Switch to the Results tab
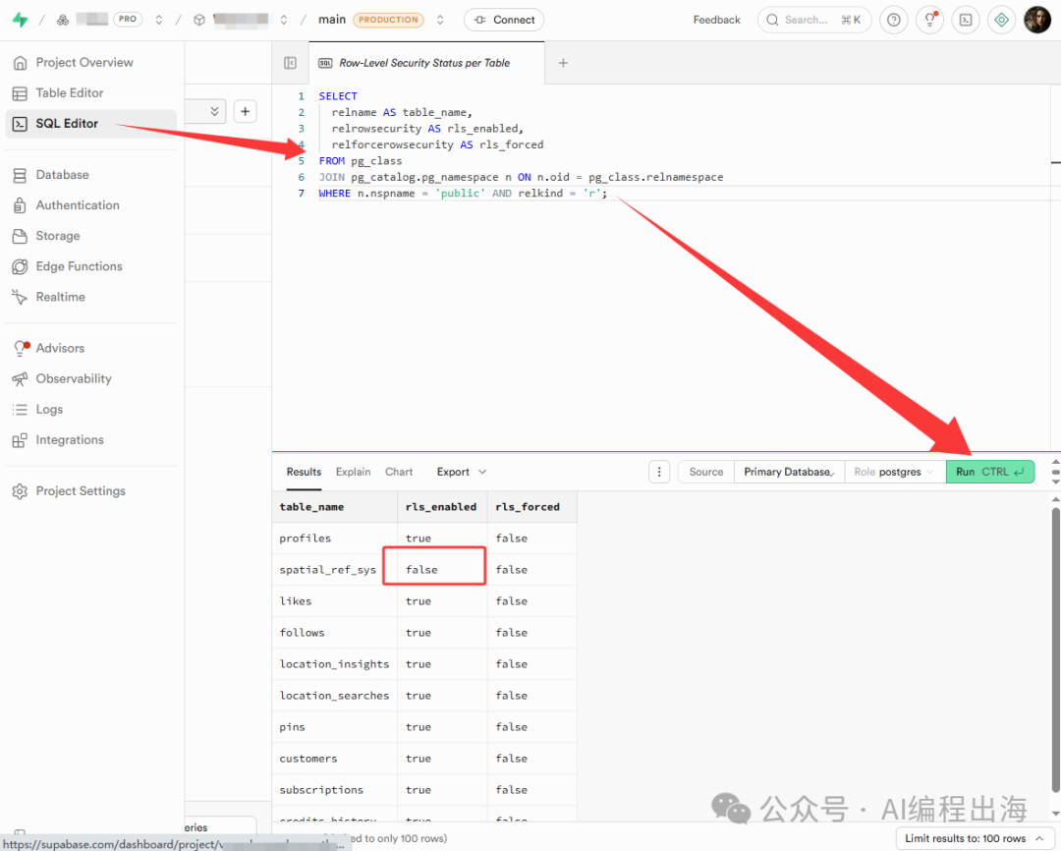The width and height of the screenshot is (1061, 851). pos(304,472)
